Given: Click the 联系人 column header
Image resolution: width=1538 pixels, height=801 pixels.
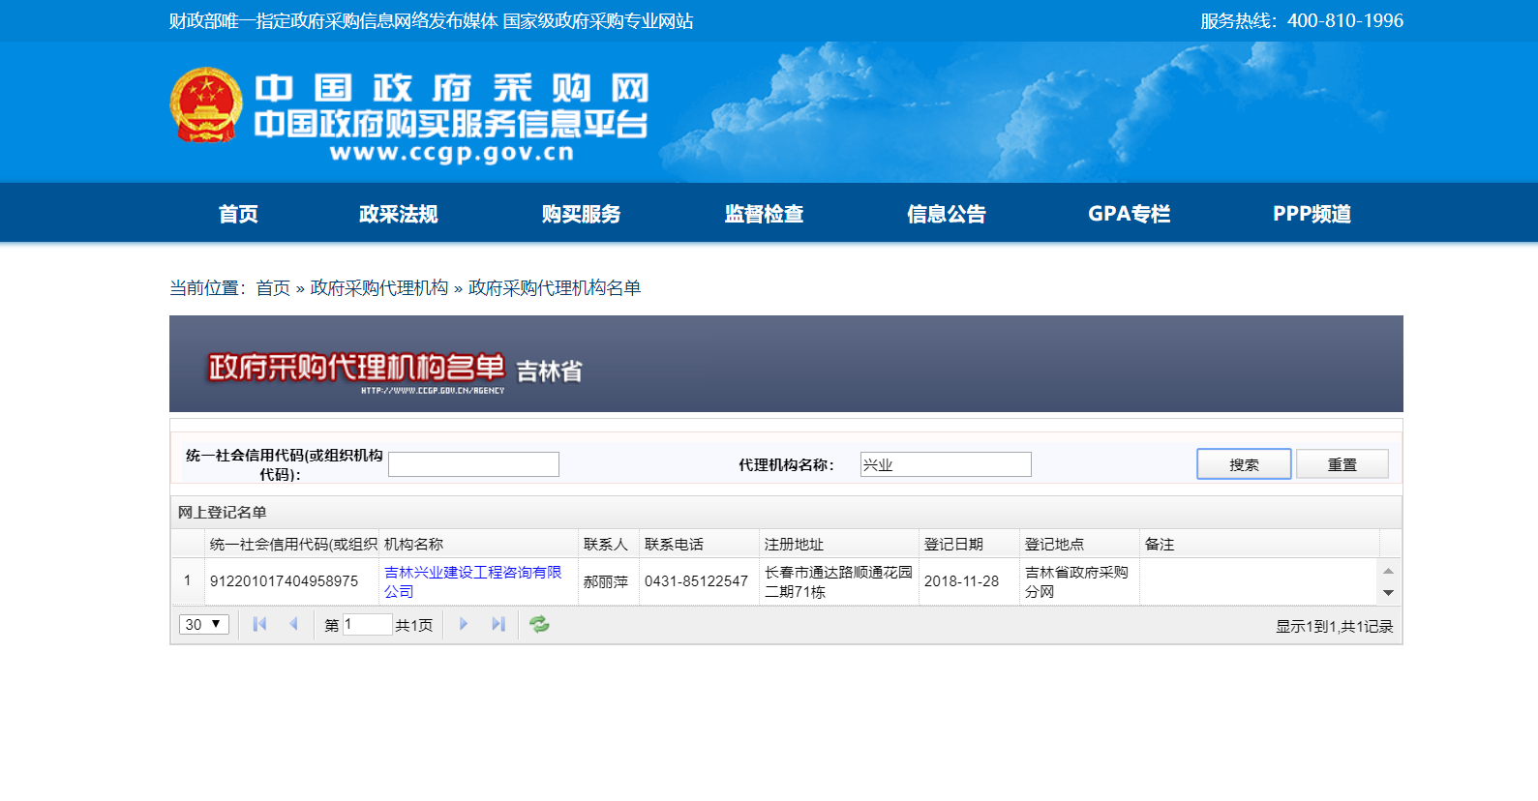Looking at the screenshot, I should click(608, 544).
